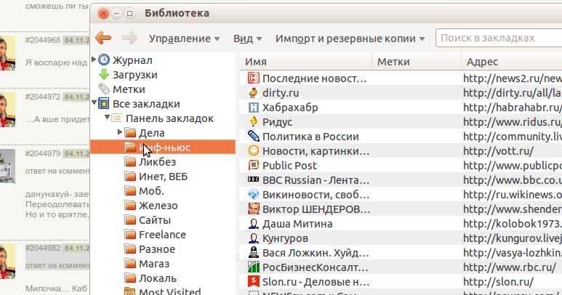Expand the Журнал tree node
The width and height of the screenshot is (562, 295).
point(94,59)
